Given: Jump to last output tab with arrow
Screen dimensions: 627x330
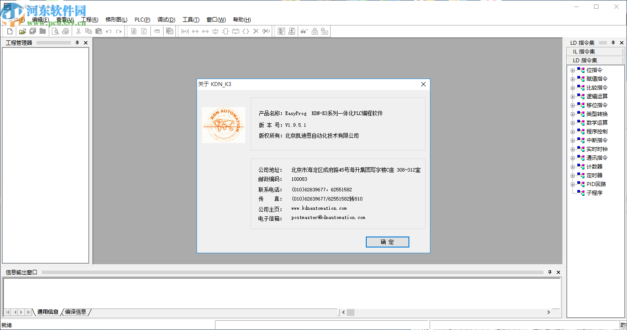Looking at the screenshot, I should (x=29, y=312).
